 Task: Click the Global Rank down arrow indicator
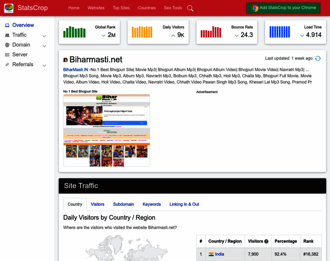pos(103,35)
